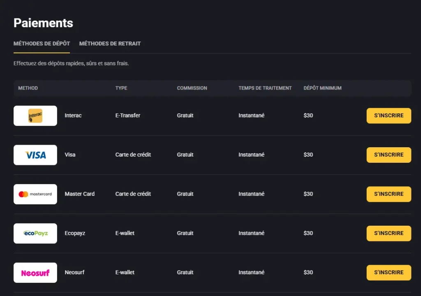This screenshot has height=296, width=421.
Task: Click $30 minimum in Interac row
Action: click(x=308, y=116)
